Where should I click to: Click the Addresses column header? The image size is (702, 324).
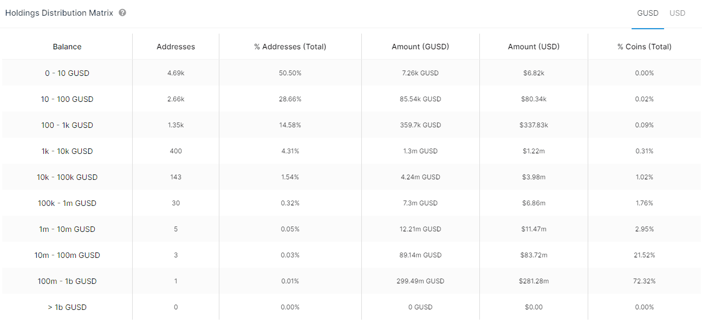[x=175, y=47]
